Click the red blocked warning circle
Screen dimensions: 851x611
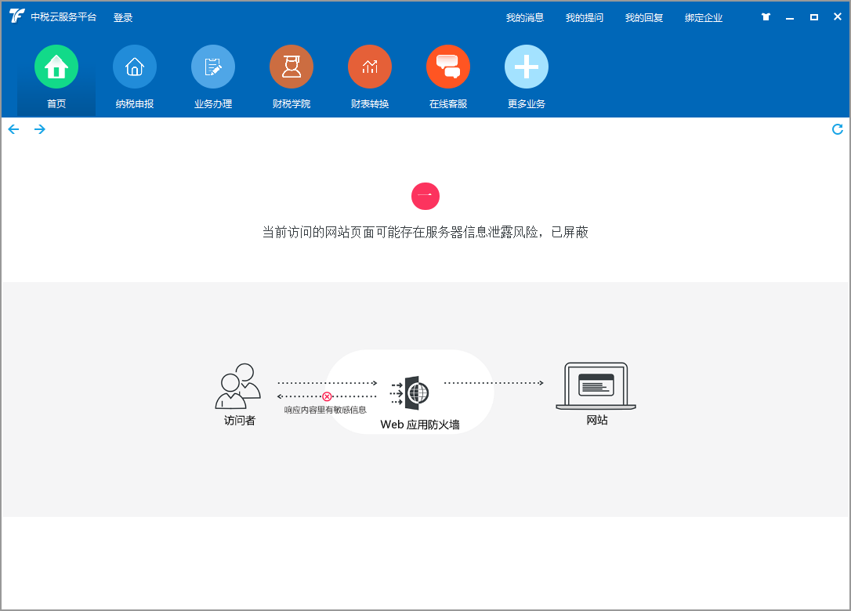(x=426, y=196)
